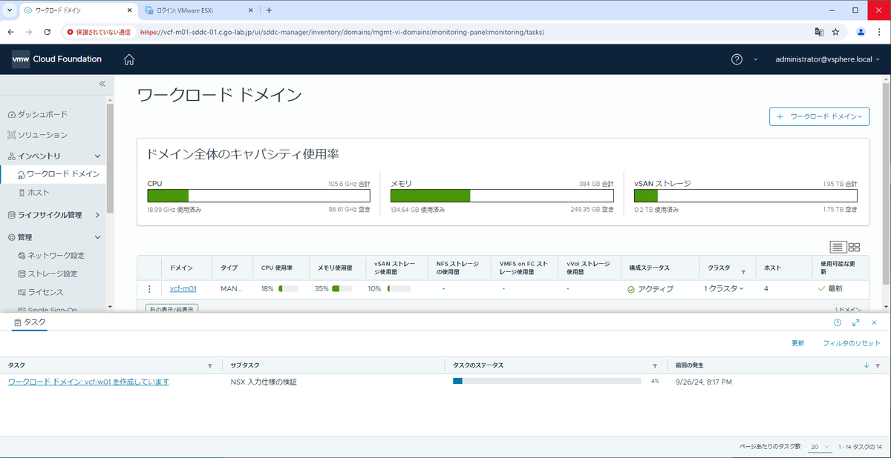Filter the cluster column

tap(743, 273)
